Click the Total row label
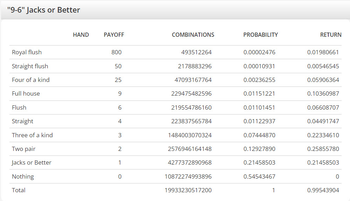The image size is (350, 201). point(19,190)
